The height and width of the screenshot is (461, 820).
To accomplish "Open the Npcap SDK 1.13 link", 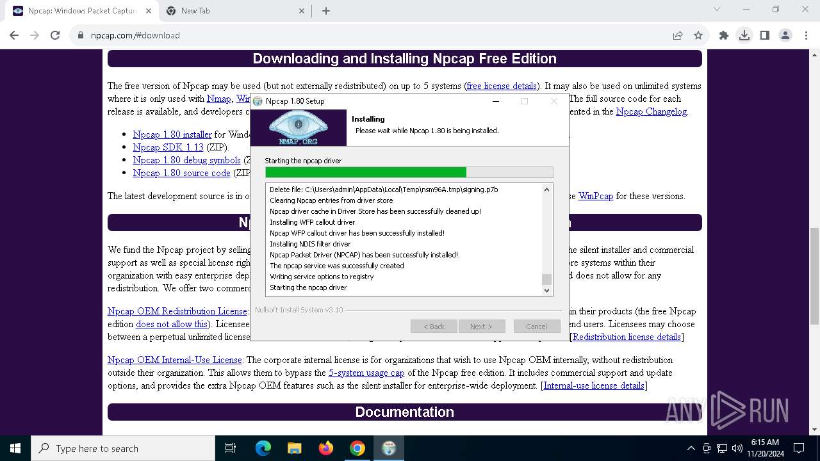I will 168,147.
